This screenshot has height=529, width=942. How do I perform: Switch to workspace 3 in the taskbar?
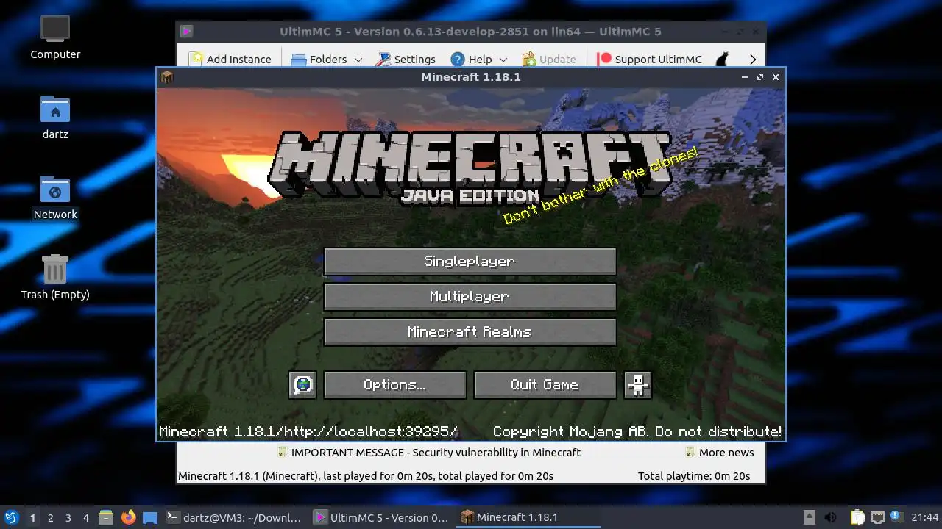pyautogui.click(x=68, y=518)
